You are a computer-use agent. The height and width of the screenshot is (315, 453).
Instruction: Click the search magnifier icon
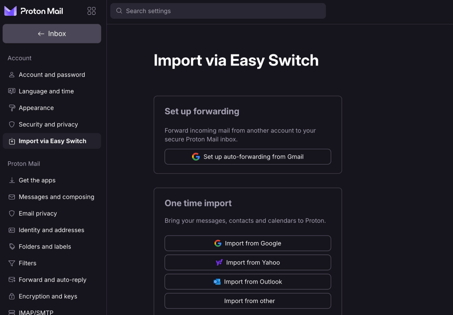(119, 11)
